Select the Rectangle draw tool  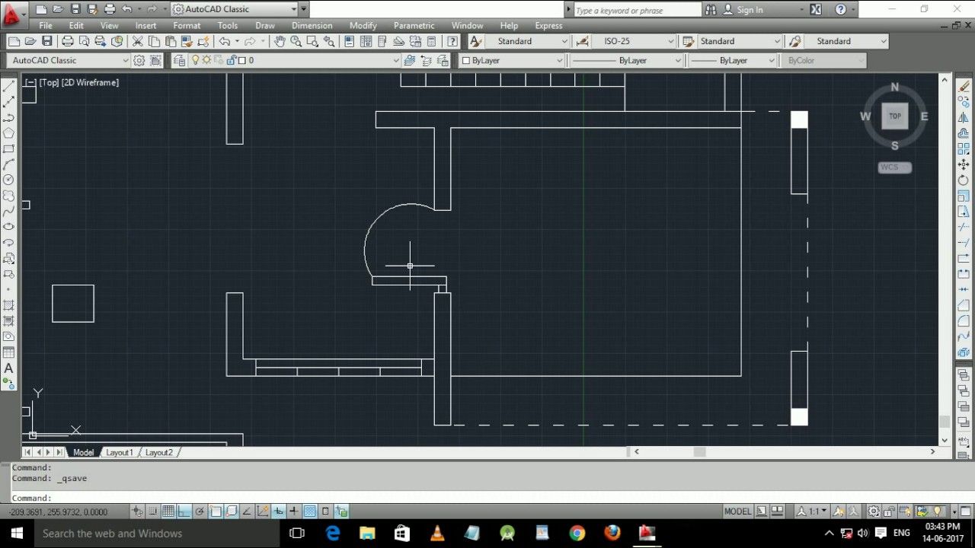pyautogui.click(x=9, y=148)
